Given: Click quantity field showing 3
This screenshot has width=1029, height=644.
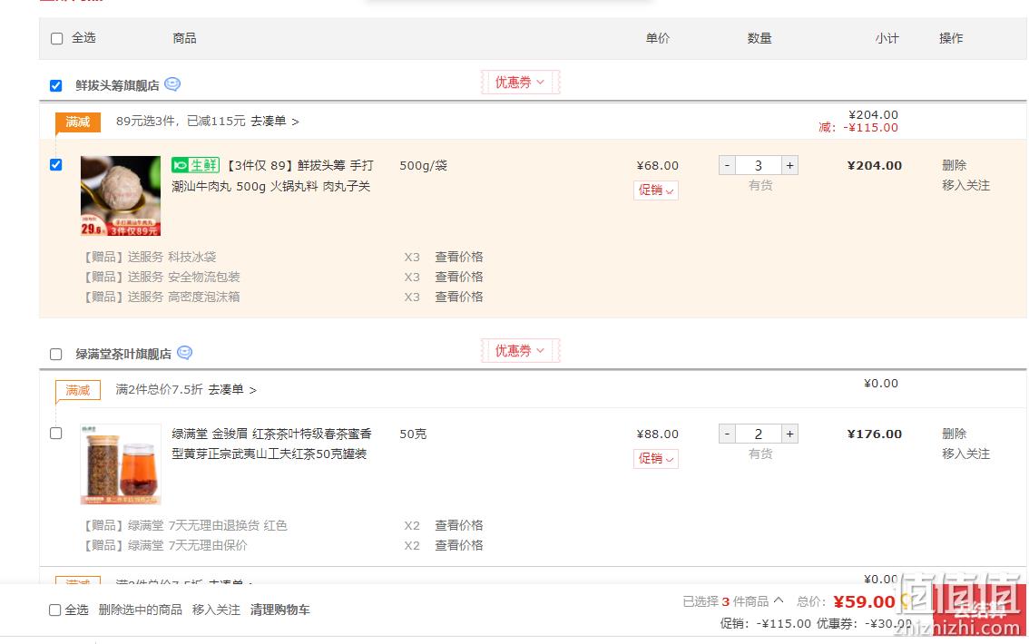Looking at the screenshot, I should click(x=758, y=165).
